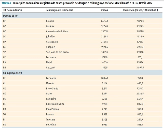Click the 'TABELA 2' title label
The image size is (164, 128).
(x=6, y=3)
